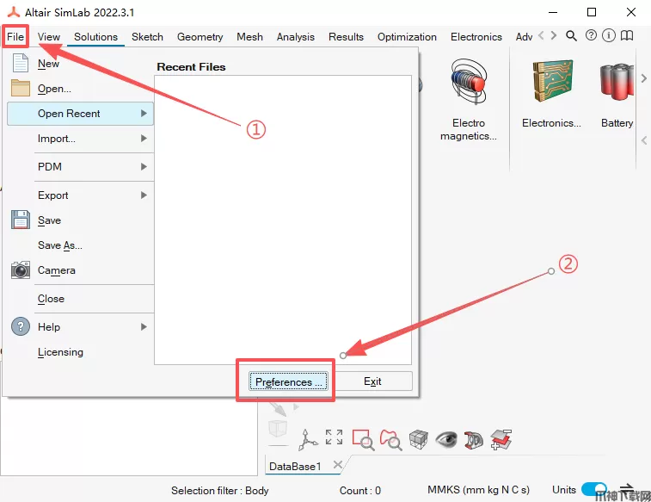
Task: Click the Preferences button
Action: tap(288, 381)
